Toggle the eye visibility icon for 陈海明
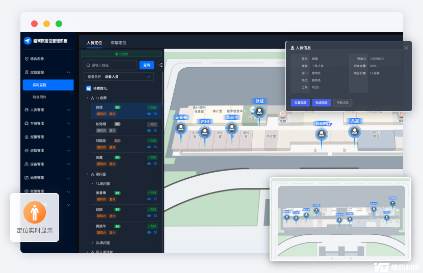Viewport: 423px width, 273px height. point(149,130)
